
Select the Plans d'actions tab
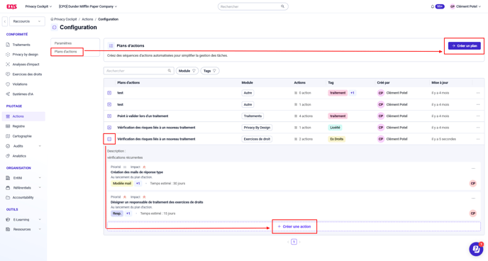[66, 52]
